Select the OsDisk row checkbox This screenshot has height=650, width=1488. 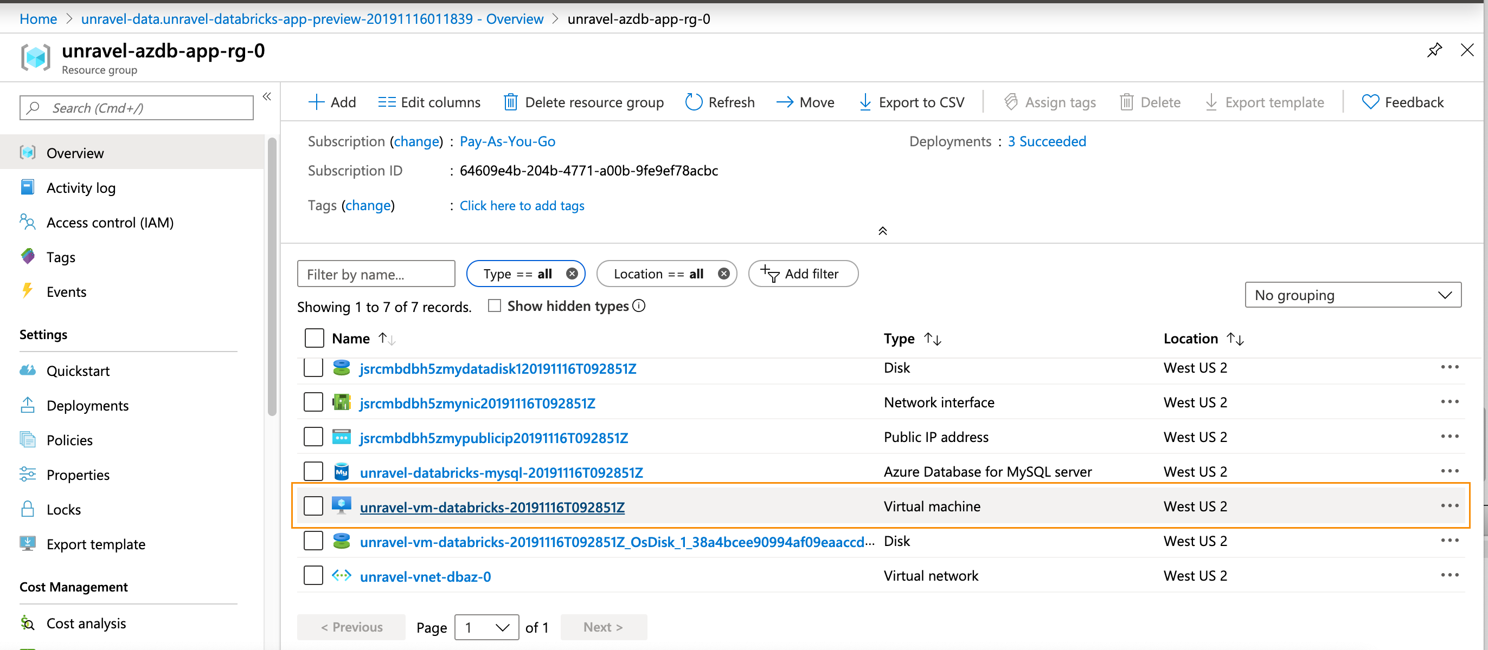point(313,541)
